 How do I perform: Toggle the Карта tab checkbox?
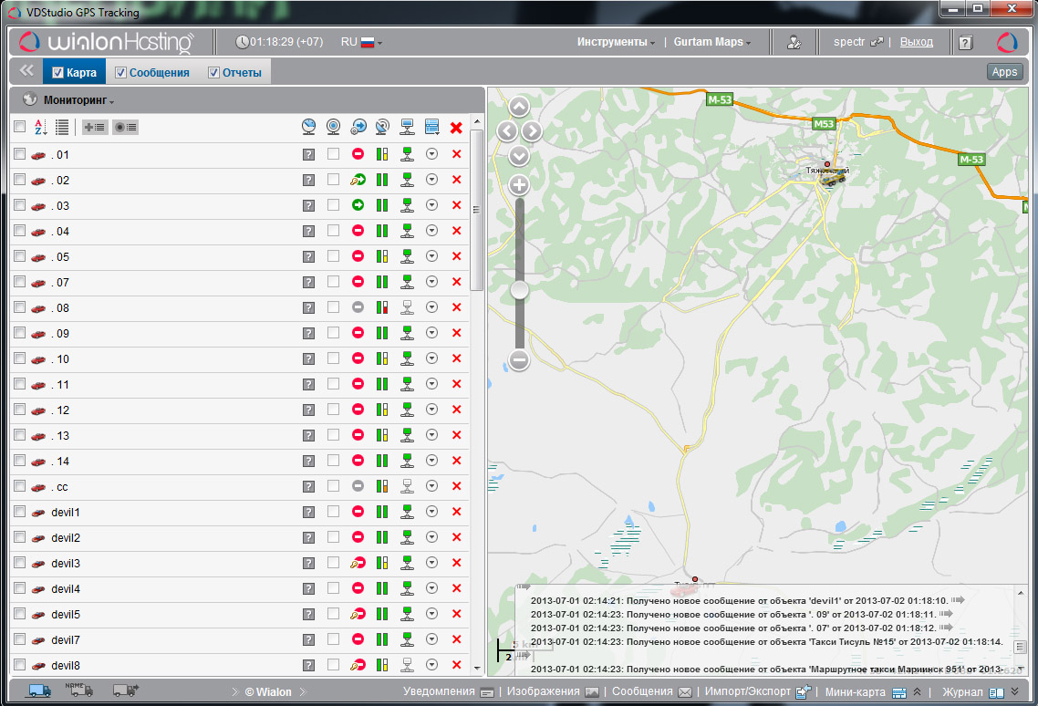click(57, 73)
